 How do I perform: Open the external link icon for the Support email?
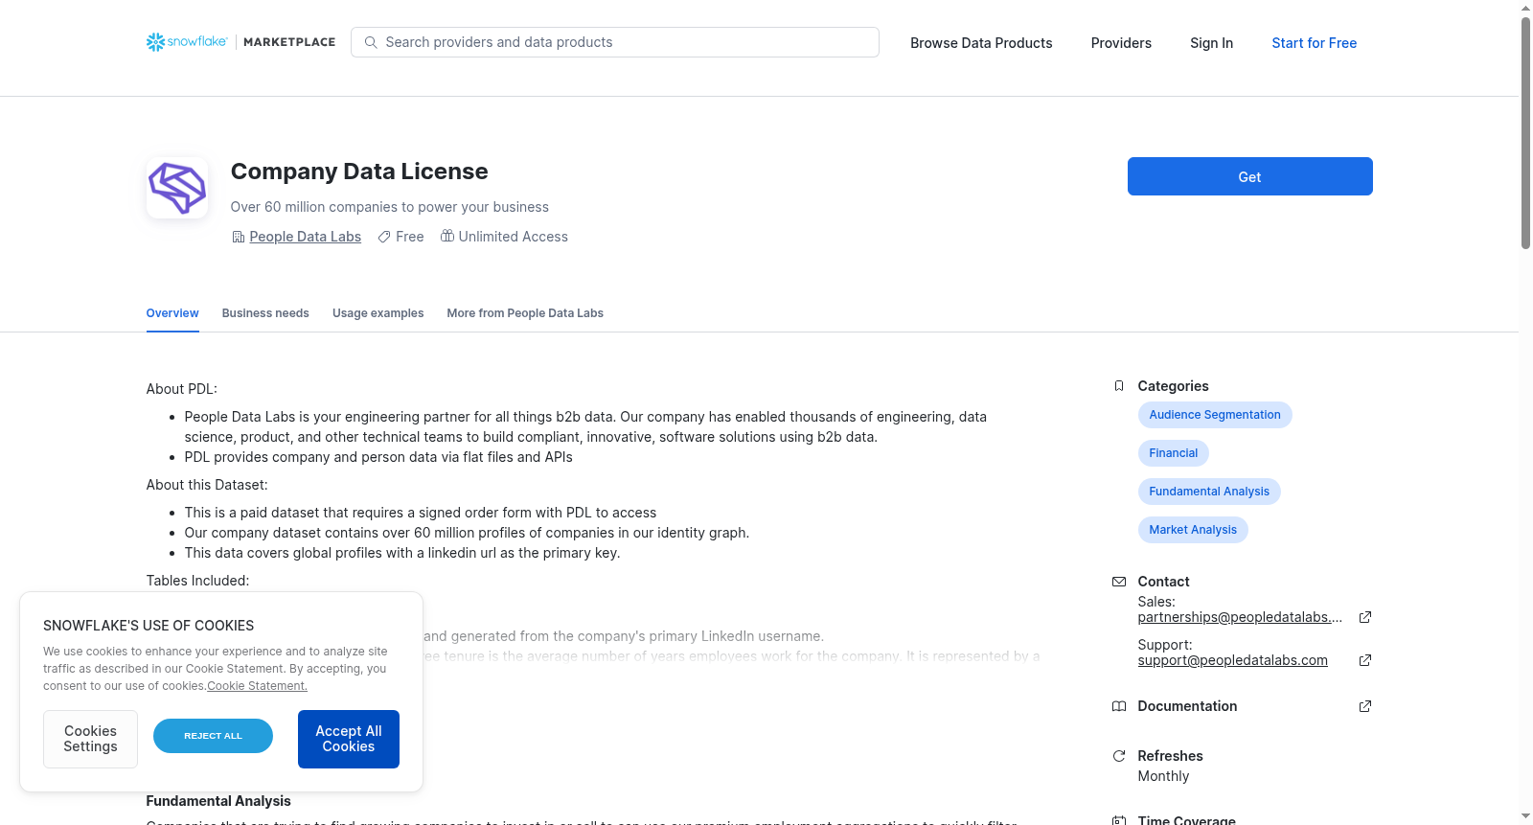1365,660
